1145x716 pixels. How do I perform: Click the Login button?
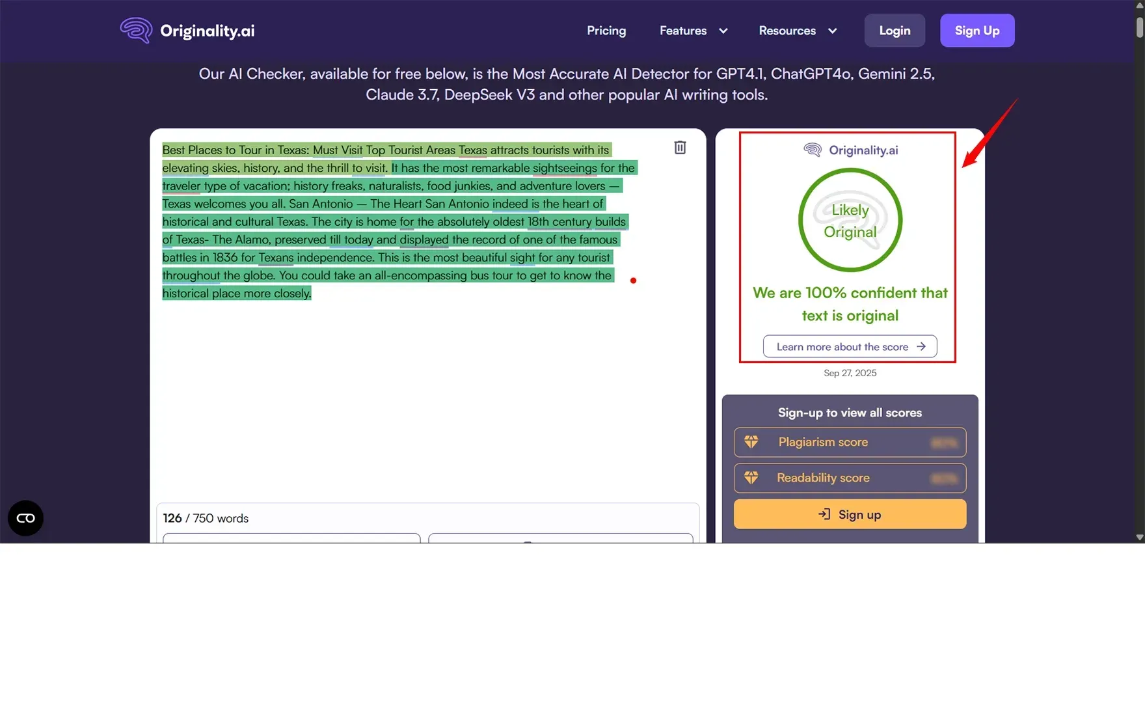(894, 30)
